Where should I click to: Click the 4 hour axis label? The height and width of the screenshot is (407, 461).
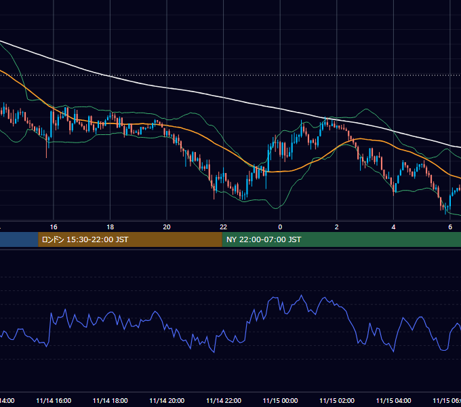pos(393,227)
